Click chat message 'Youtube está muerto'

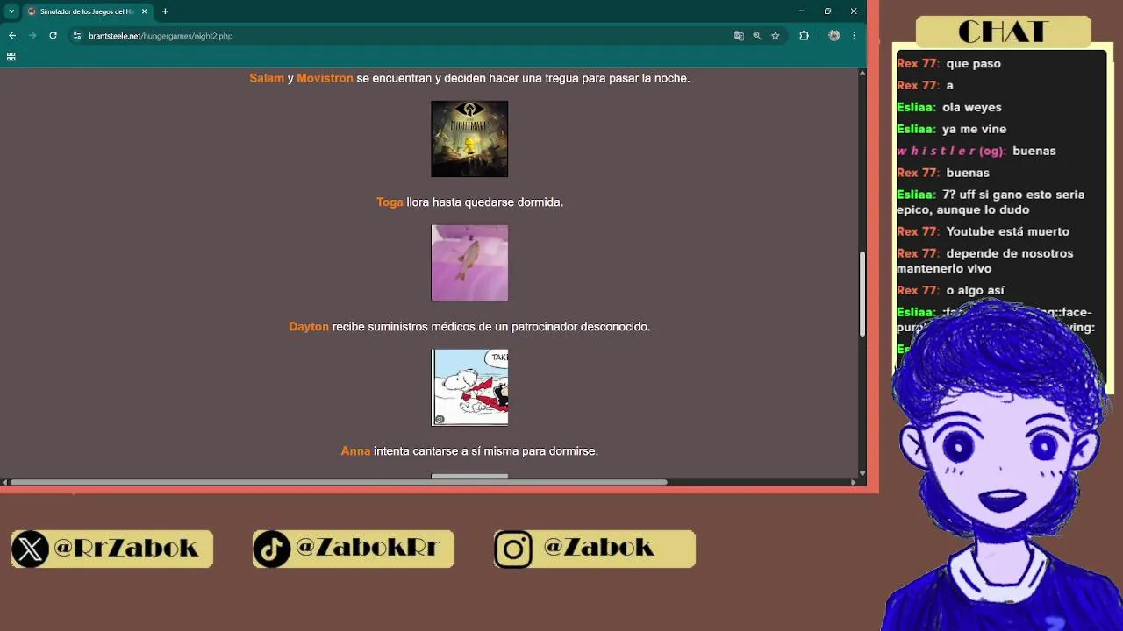click(x=1008, y=231)
